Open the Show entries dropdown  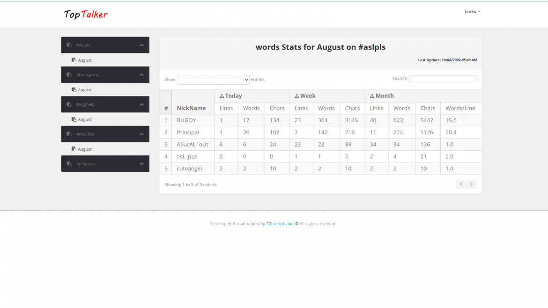click(214, 80)
